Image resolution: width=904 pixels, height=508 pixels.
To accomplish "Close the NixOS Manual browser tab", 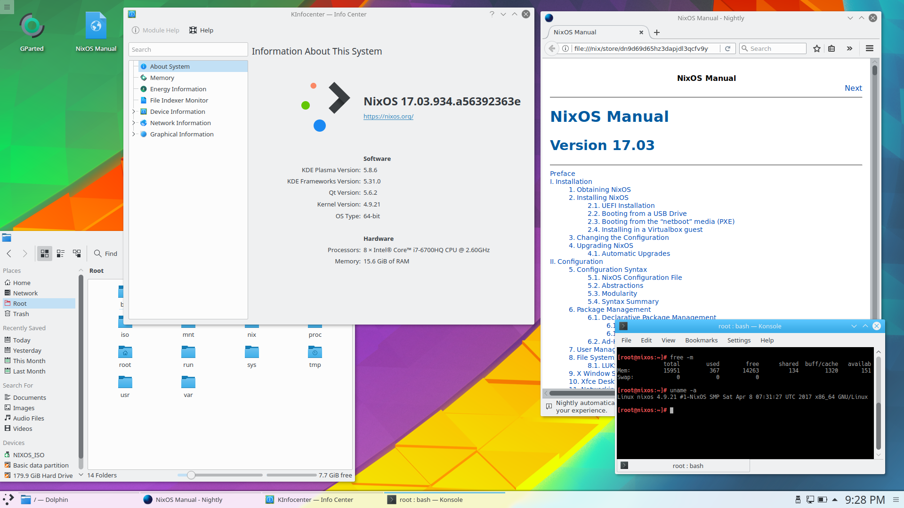I will coord(641,32).
